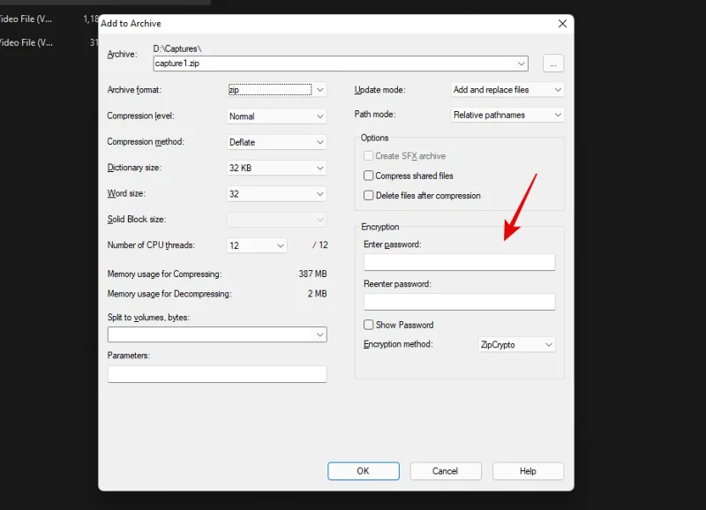
Task: Expand the Compression level dropdown
Action: click(x=277, y=116)
